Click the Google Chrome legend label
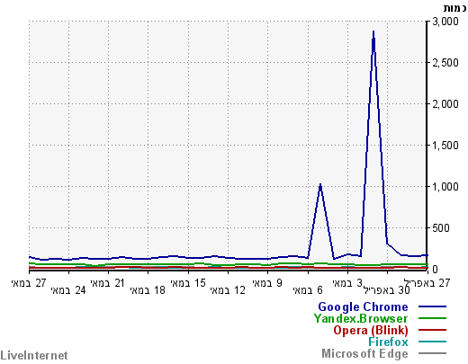The height and width of the screenshot is (364, 468). point(363,307)
